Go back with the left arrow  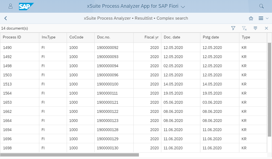[6, 18]
